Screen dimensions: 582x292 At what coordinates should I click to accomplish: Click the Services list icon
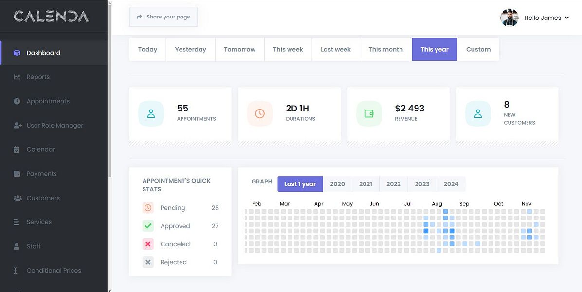coord(17,222)
